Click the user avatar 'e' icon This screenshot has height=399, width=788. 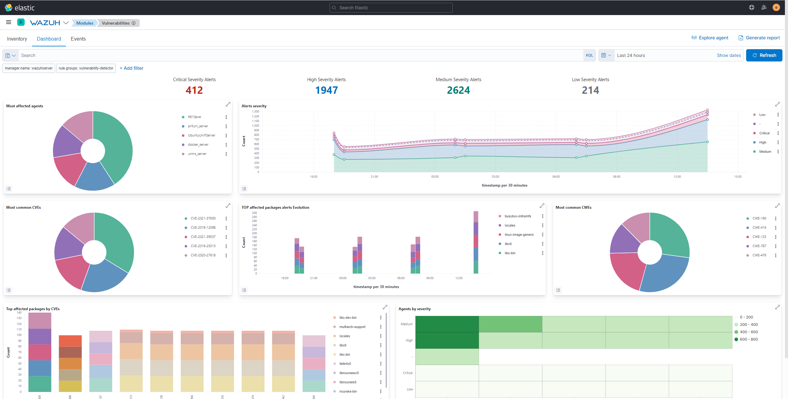[776, 8]
